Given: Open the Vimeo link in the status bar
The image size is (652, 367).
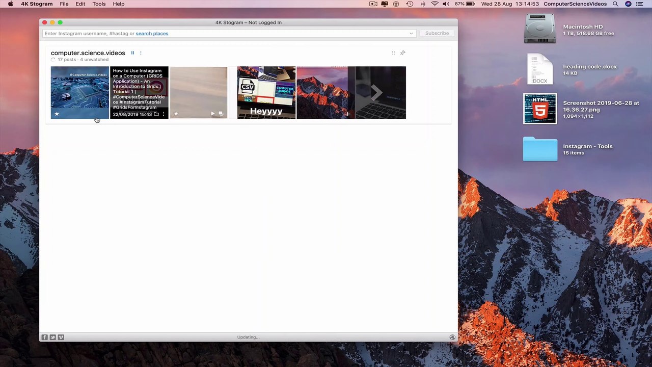Looking at the screenshot, I should 61,337.
